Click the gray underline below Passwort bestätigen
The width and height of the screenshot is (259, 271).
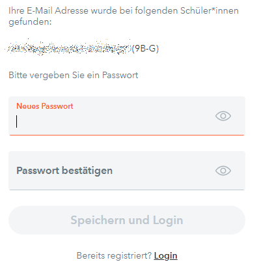pyautogui.click(x=127, y=190)
